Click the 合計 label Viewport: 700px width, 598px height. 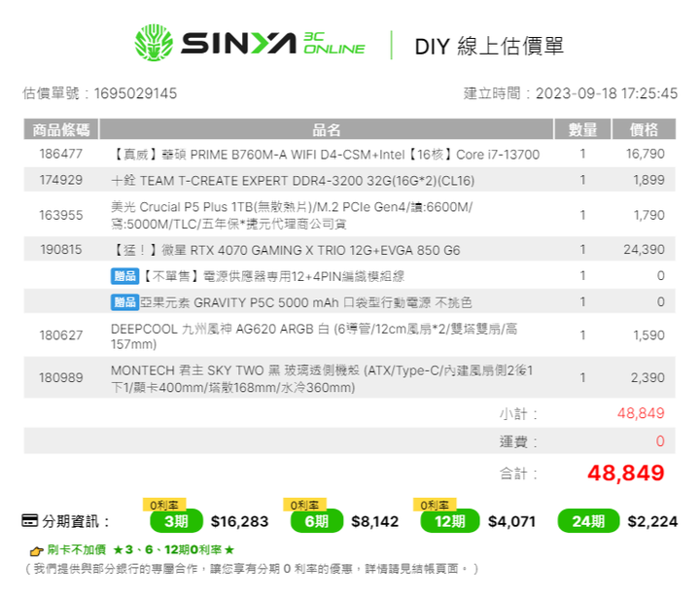point(518,474)
